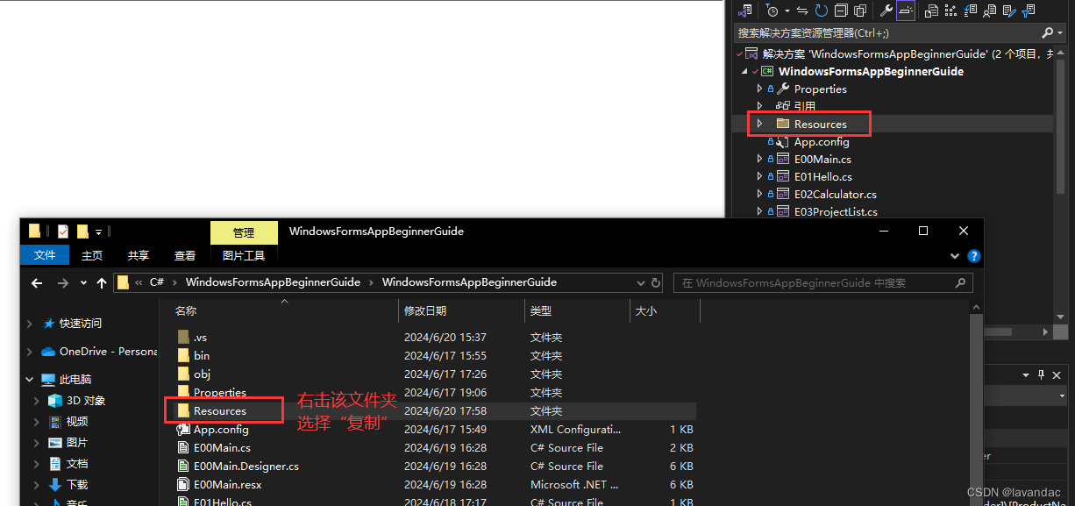
Task: Open Properties using the wrench icon
Action: click(x=887, y=10)
